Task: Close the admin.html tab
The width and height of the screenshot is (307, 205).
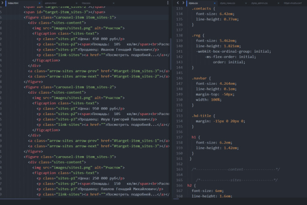Action: (76, 3)
